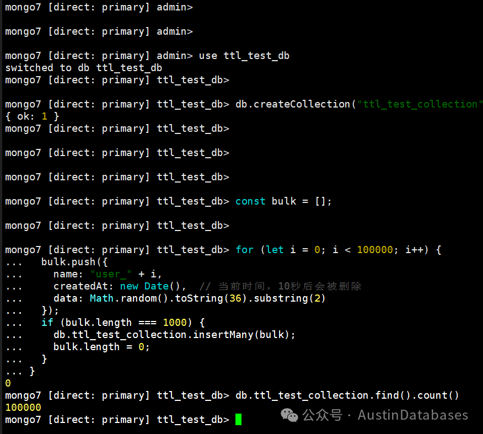
Task: Select the yellow 100000 count result line
Action: coord(23,408)
